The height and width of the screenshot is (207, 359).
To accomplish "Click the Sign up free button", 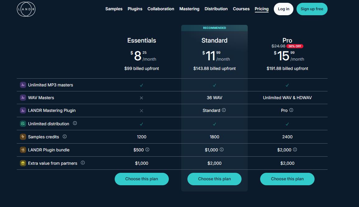I will 312,9.
